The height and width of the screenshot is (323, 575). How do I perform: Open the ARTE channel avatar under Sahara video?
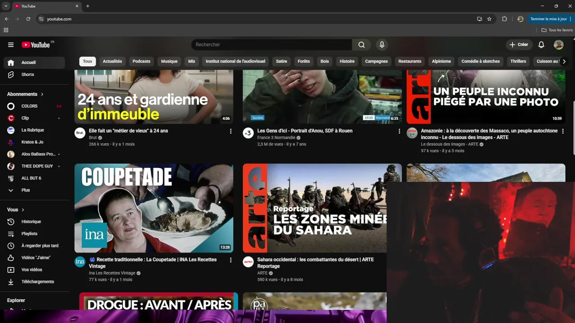[x=248, y=262]
